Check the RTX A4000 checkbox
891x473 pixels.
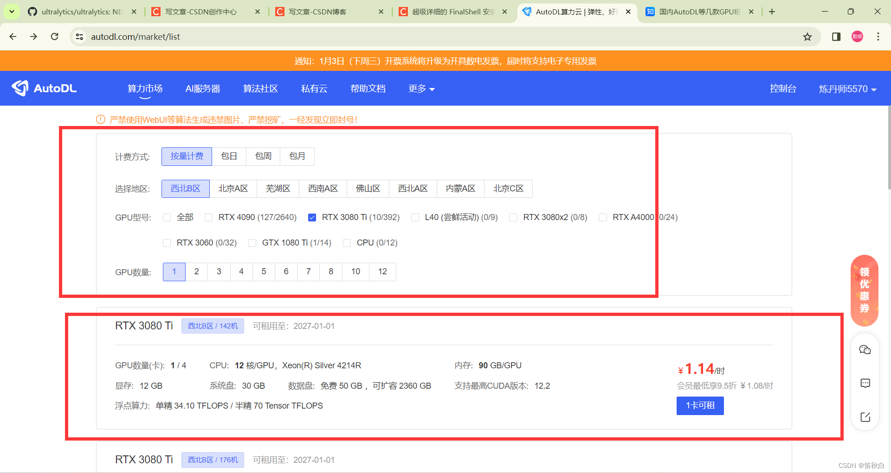tap(602, 217)
